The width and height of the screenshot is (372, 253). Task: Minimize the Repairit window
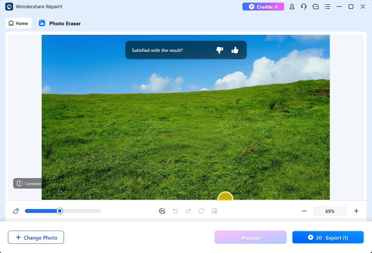[339, 7]
